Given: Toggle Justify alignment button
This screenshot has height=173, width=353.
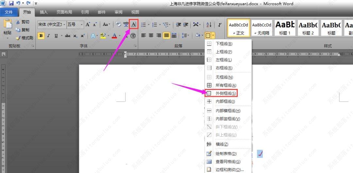Looking at the screenshot, I should coord(166,35).
